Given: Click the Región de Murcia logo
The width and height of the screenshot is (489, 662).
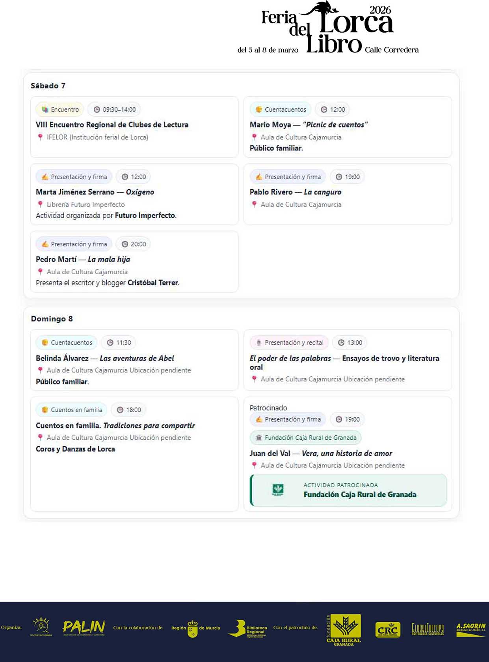Looking at the screenshot, I should tap(195, 628).
